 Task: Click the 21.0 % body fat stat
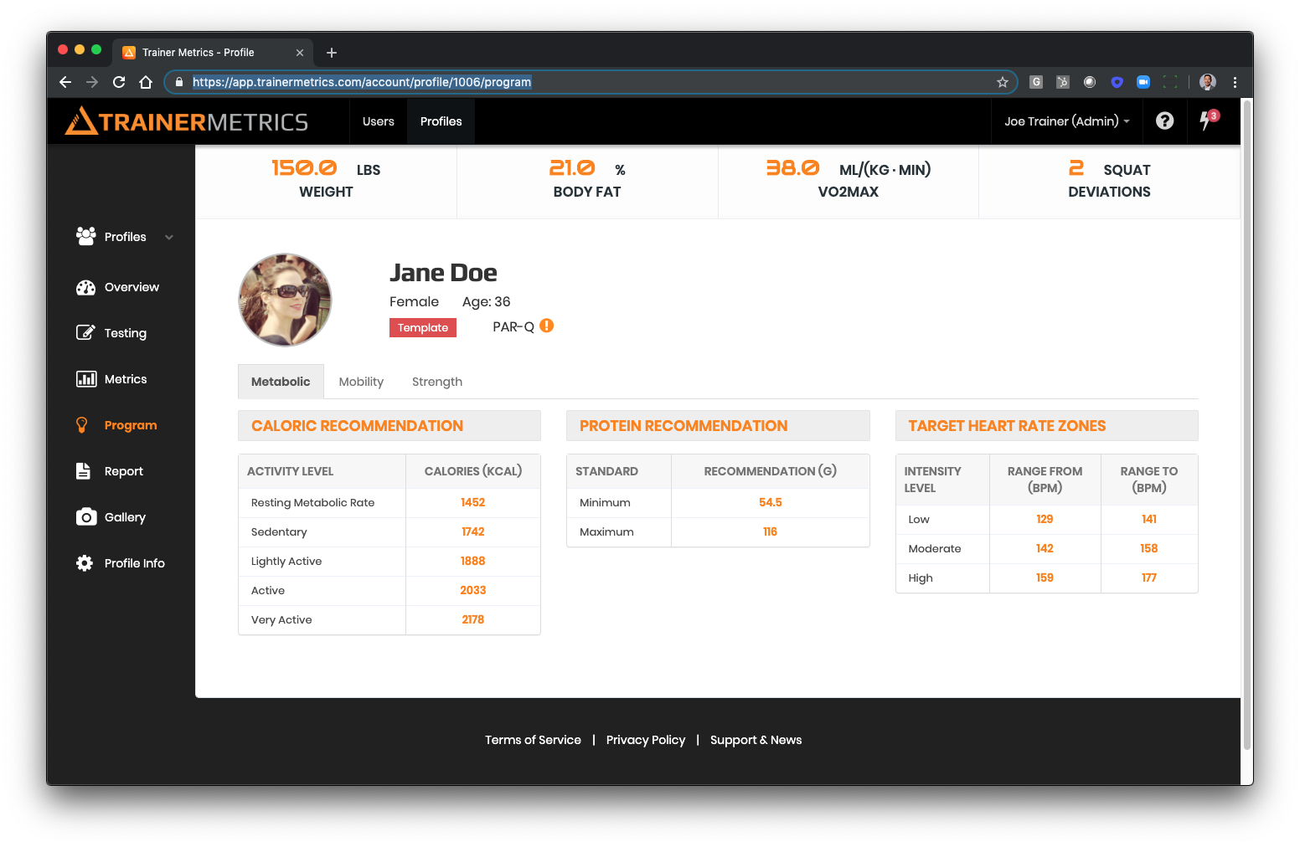(x=586, y=180)
